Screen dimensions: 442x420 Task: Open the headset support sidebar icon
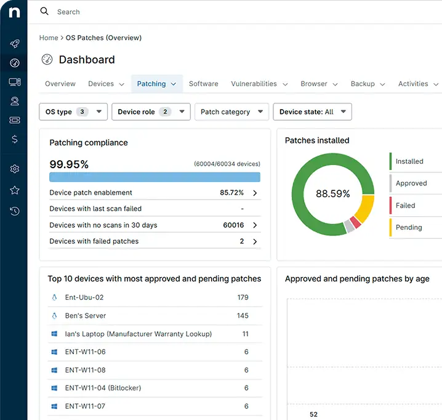15,101
